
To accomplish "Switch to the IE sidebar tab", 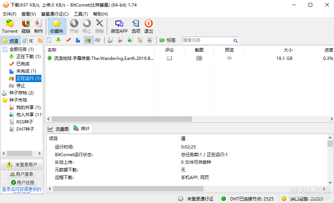I will [x=28, y=41].
